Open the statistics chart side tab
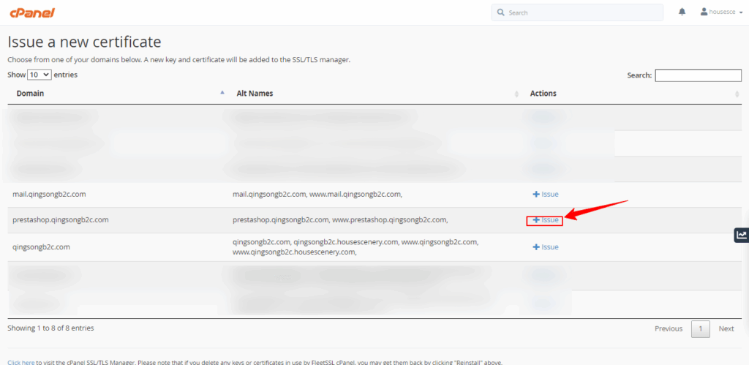 pyautogui.click(x=741, y=235)
